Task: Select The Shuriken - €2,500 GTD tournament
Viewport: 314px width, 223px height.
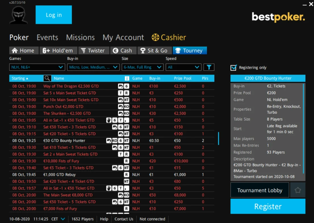Action: pos(112,114)
